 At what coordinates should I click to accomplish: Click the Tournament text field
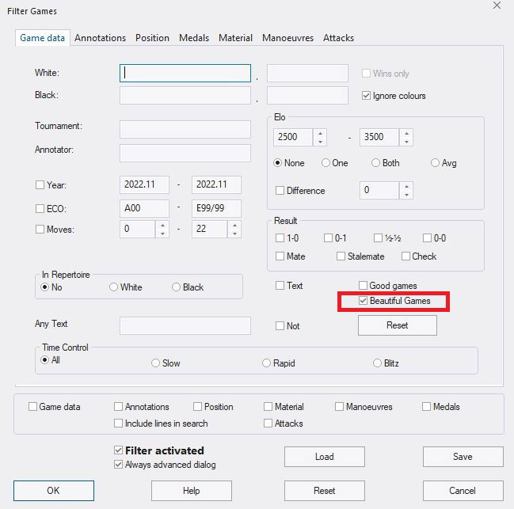click(x=185, y=129)
